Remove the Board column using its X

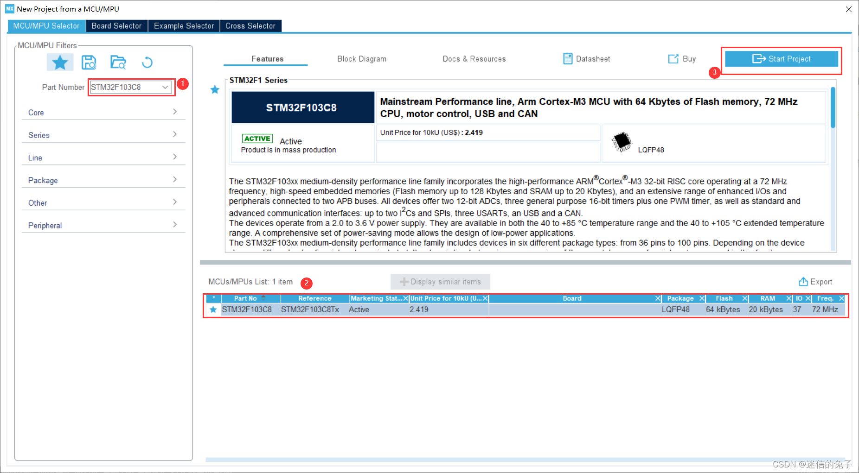(658, 298)
